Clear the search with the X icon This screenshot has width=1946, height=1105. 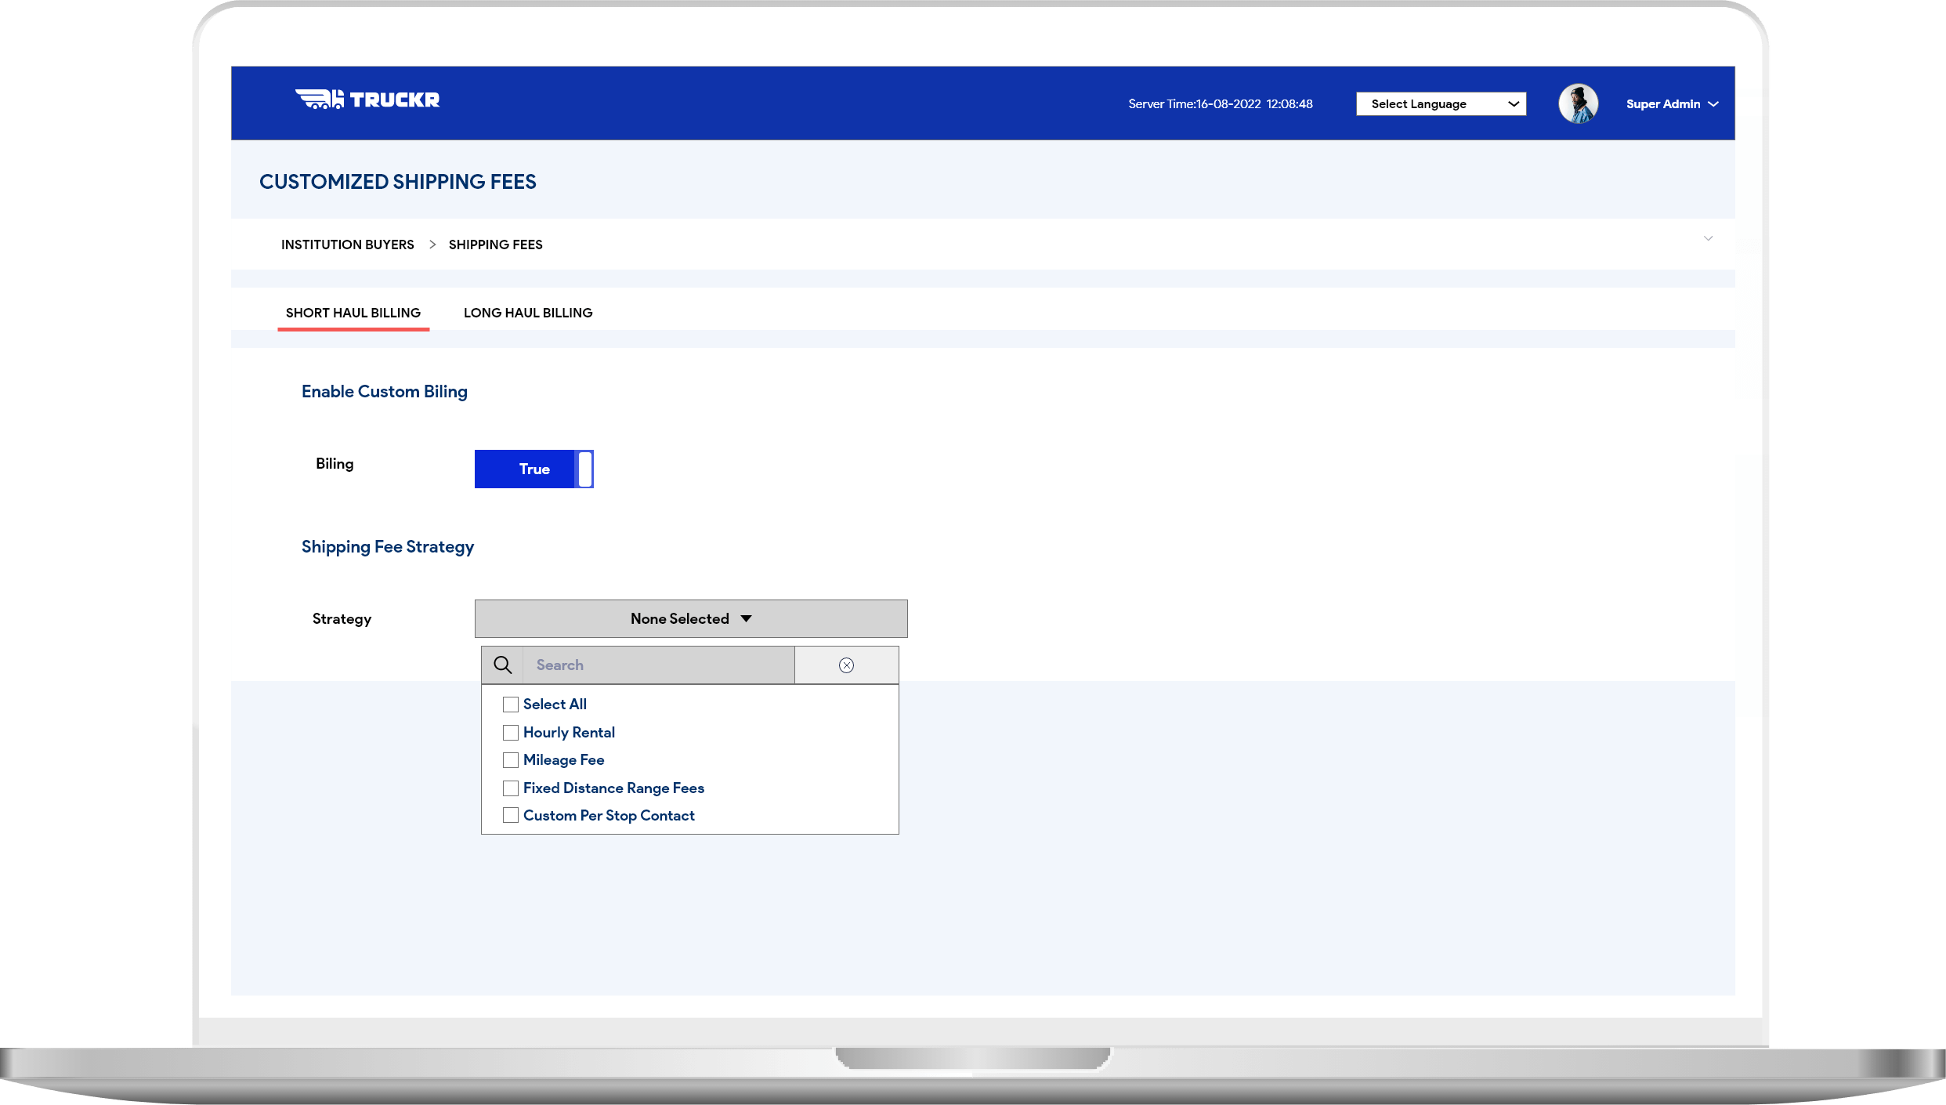coord(846,665)
